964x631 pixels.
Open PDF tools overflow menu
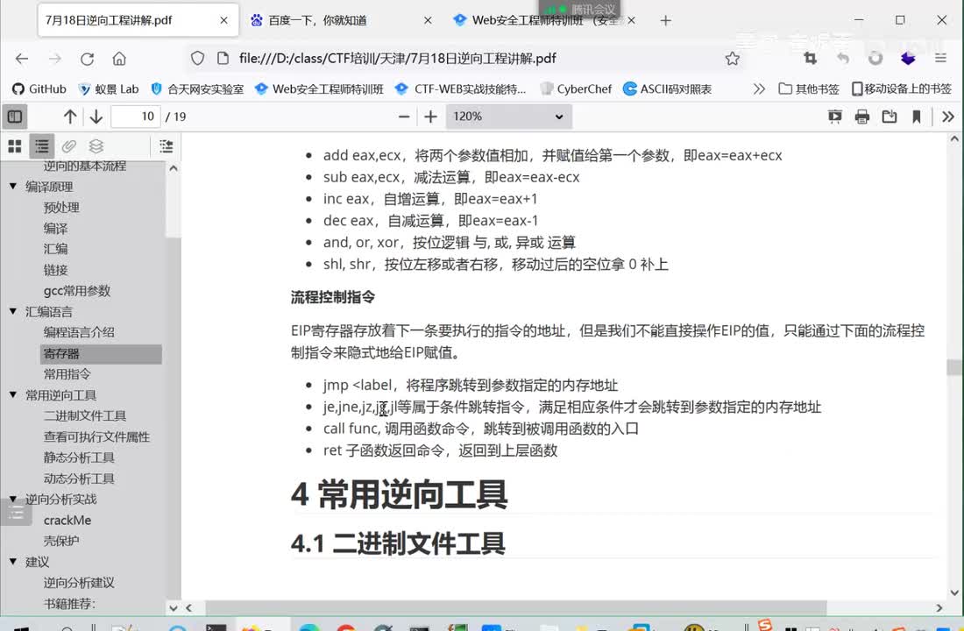[x=948, y=117]
